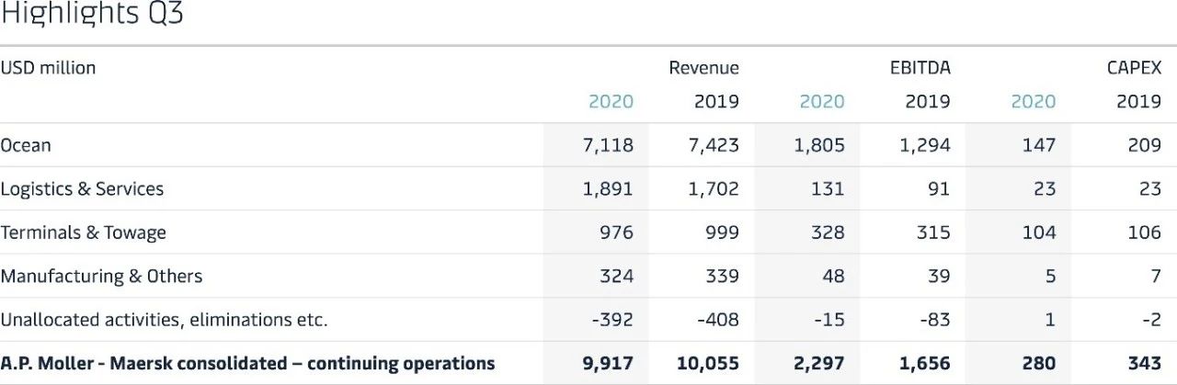
Task: Click the 'Terminals & Towage' row label
Action: (83, 232)
